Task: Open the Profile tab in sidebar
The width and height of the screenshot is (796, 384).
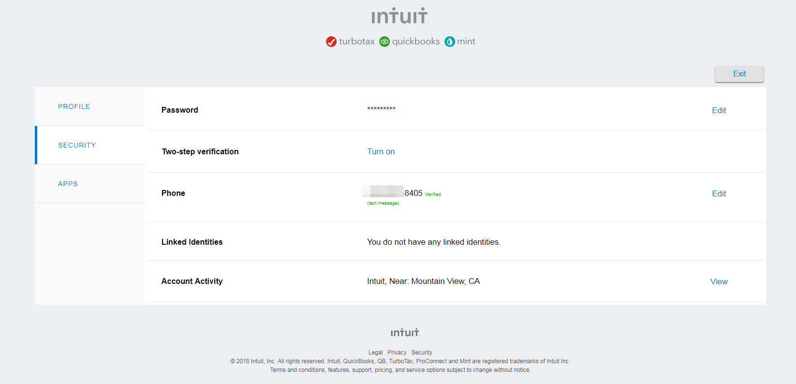Action: [x=90, y=106]
